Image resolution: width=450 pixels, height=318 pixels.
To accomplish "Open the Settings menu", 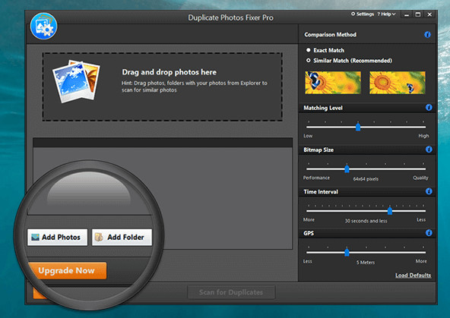I will click(363, 14).
